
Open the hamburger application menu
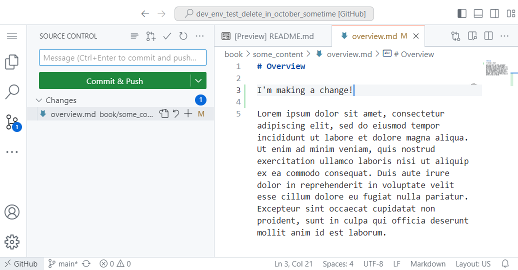12,36
